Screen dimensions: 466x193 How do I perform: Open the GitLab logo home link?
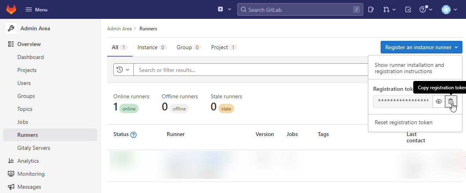pyautogui.click(x=11, y=9)
